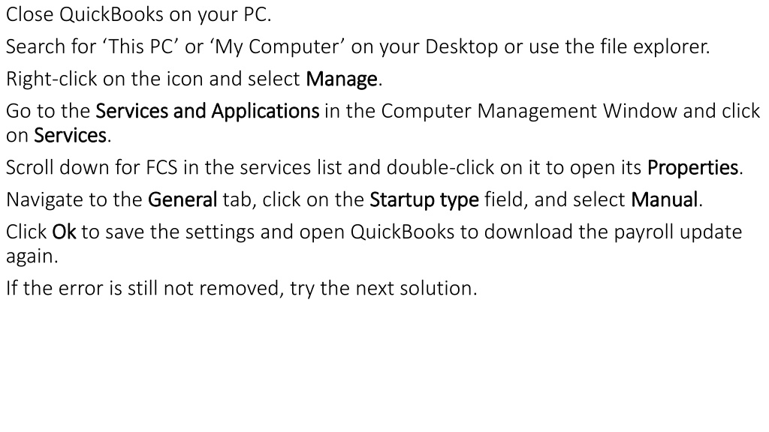Click the word 'again.' on its own line
This screenshot has height=432, width=769.
coord(32,256)
